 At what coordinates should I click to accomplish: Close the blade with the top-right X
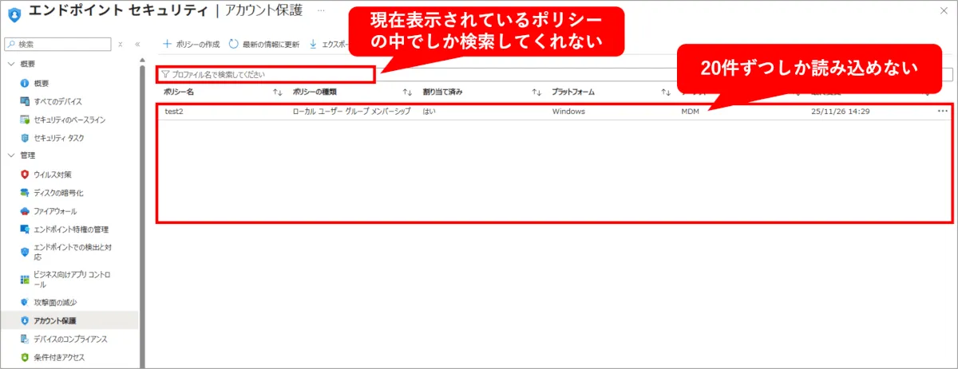[943, 11]
